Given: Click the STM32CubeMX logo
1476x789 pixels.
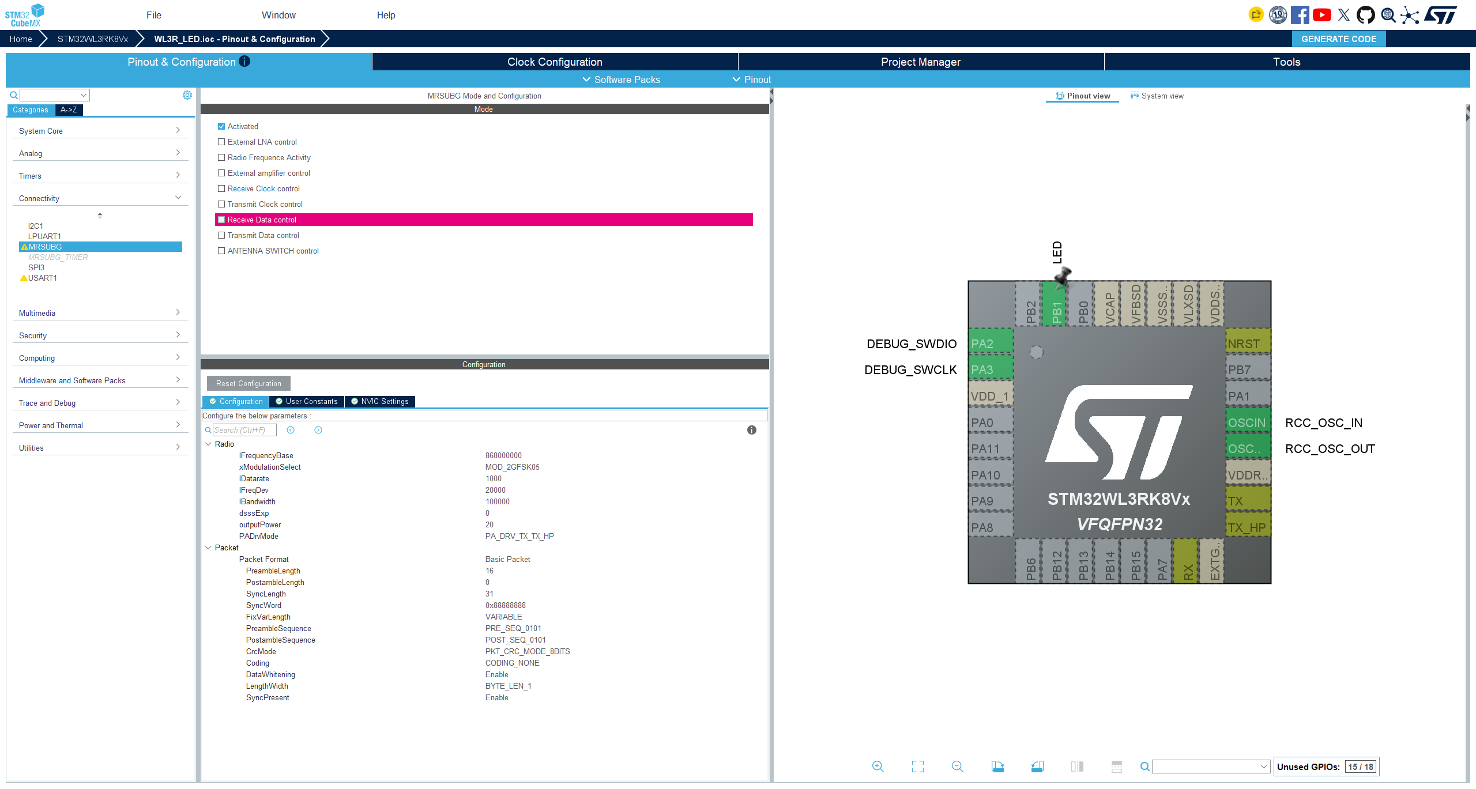Looking at the screenshot, I should [24, 15].
